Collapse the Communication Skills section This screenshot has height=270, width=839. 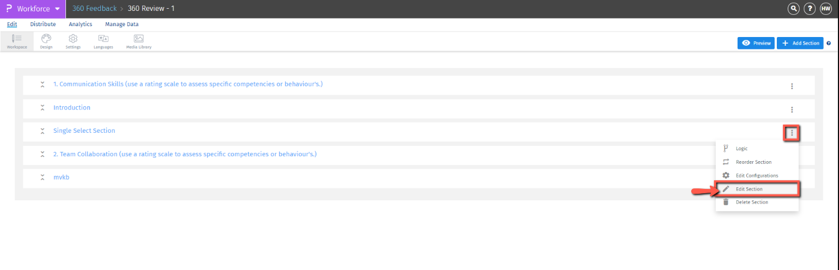[x=42, y=84]
